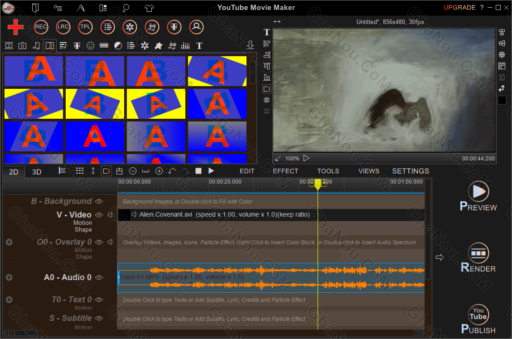
Task: Click the half-shaded circle filter icon
Action: pos(118,46)
